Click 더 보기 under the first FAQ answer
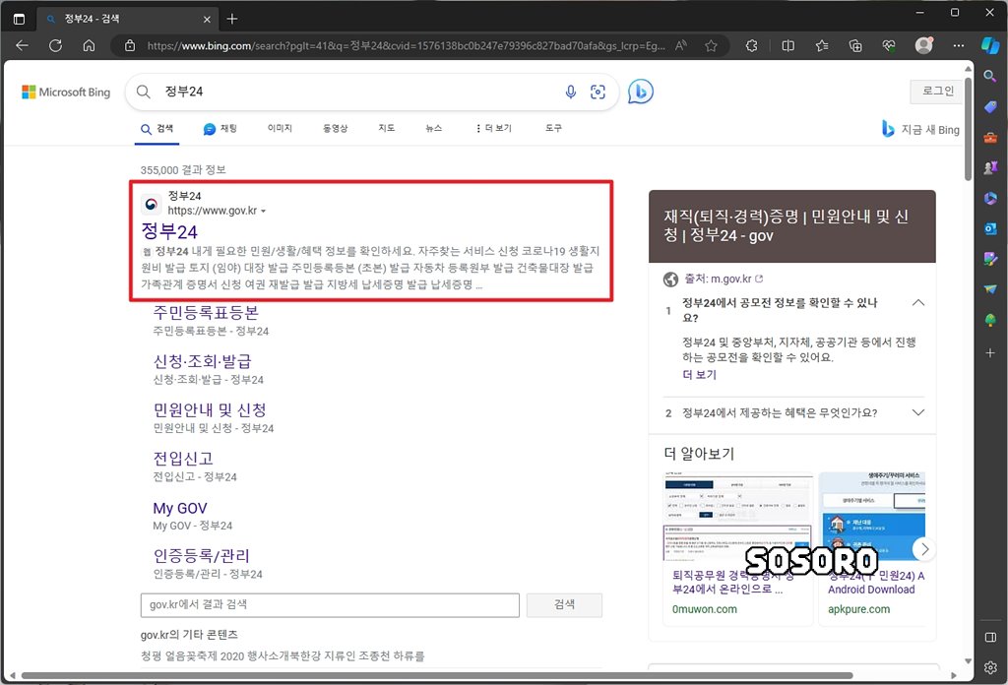1008x685 pixels. (700, 375)
